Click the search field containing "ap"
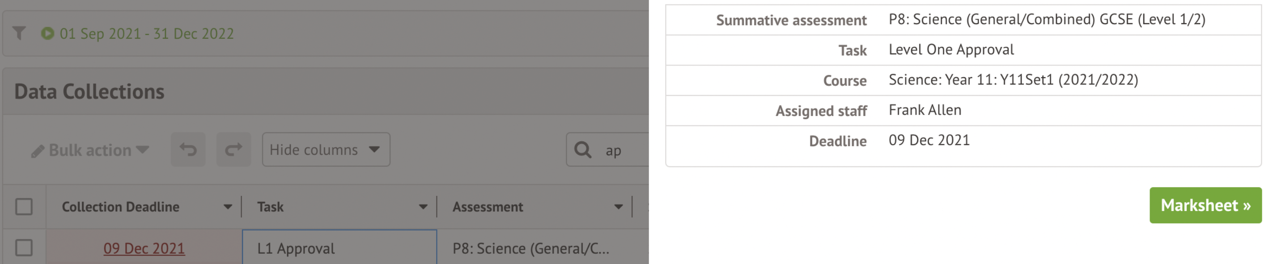Image resolution: width=1273 pixels, height=264 pixels. coord(624,150)
